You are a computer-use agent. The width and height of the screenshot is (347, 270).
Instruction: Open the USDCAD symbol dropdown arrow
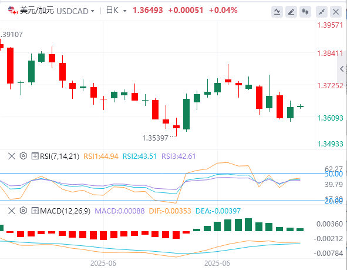[93, 11]
